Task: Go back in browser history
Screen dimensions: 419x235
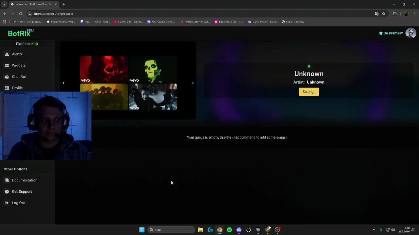Action: coord(5,14)
